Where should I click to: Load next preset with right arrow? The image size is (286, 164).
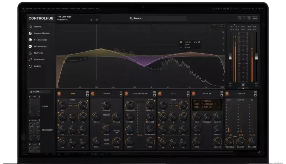(x=97, y=20)
